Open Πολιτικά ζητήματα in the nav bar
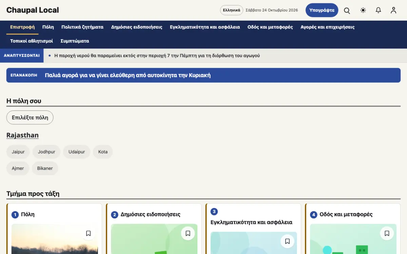Viewport: 407px width, 254px height. click(82, 27)
